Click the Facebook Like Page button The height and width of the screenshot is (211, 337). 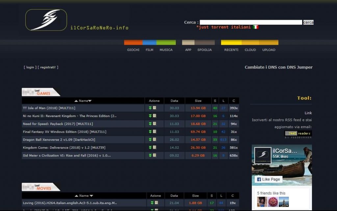[269, 179]
